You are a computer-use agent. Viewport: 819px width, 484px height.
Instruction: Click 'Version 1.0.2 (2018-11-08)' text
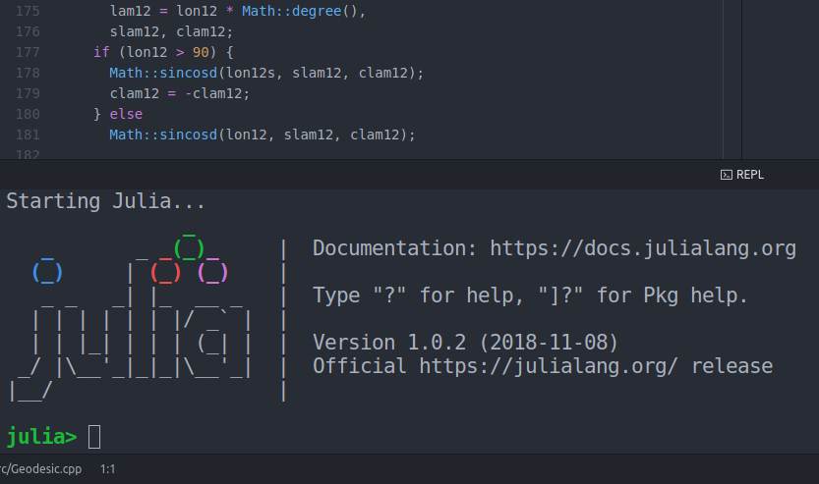tap(465, 343)
